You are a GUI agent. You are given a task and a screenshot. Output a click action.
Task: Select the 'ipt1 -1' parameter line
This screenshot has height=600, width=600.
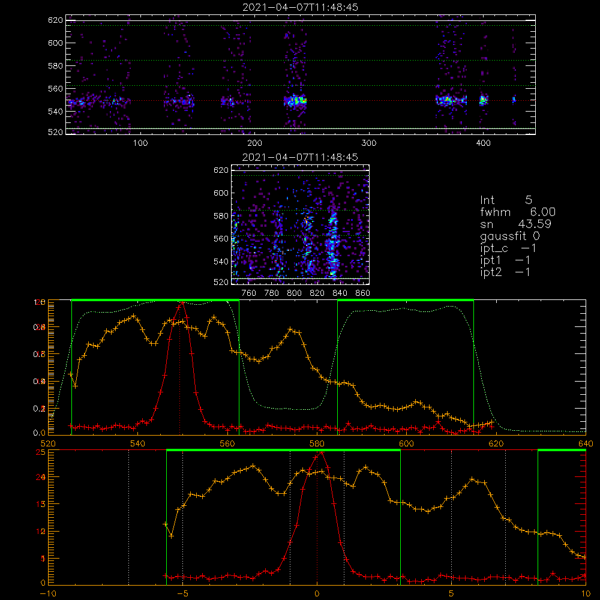tap(505, 260)
